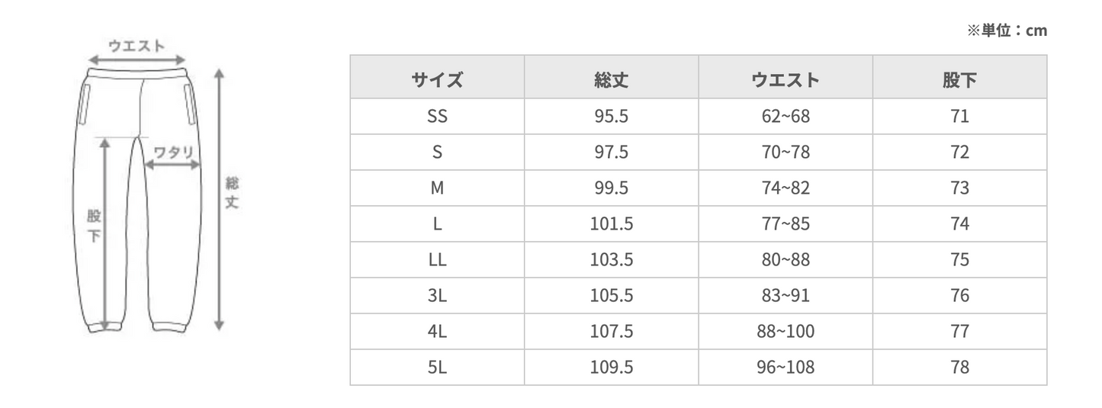The width and height of the screenshot is (1102, 408).
Task: Click the 74~82 waist value for M
Action: pyautogui.click(x=785, y=188)
